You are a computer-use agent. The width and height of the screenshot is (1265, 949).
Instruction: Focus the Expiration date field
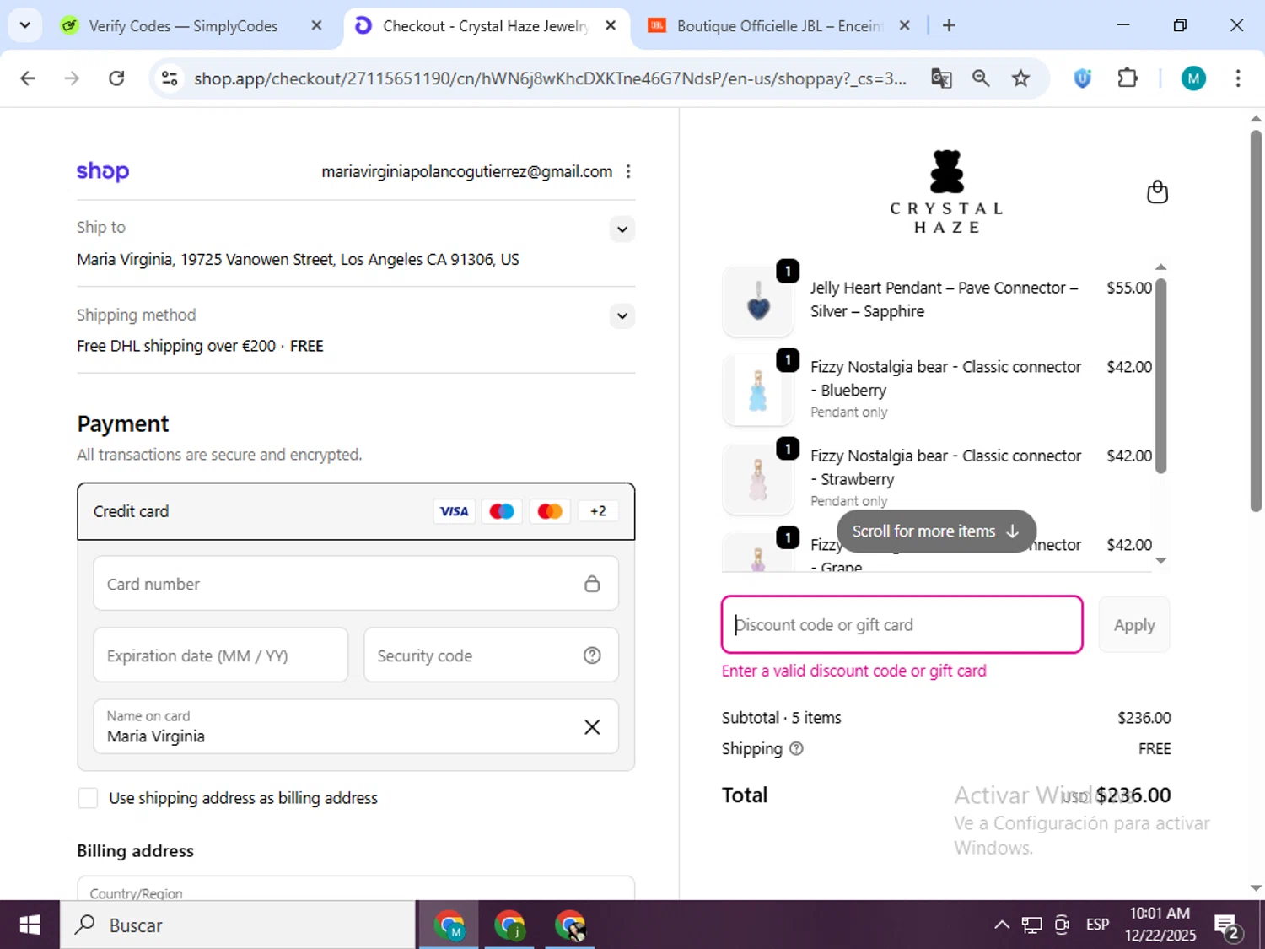pyautogui.click(x=221, y=655)
